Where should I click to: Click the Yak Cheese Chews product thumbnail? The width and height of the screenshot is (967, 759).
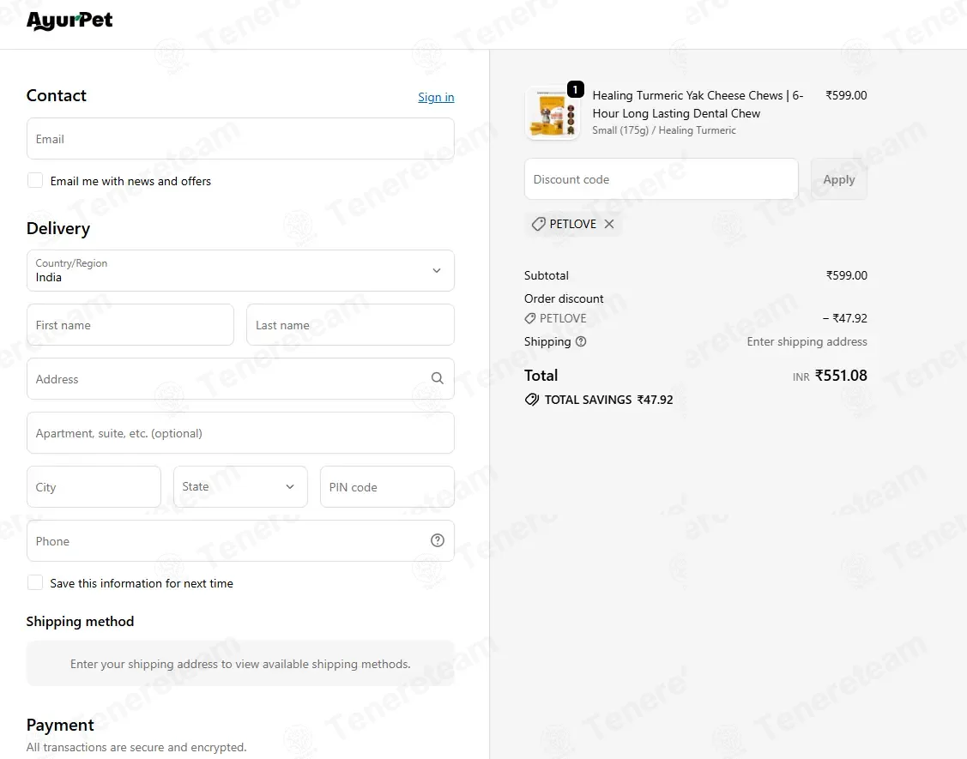tap(552, 113)
